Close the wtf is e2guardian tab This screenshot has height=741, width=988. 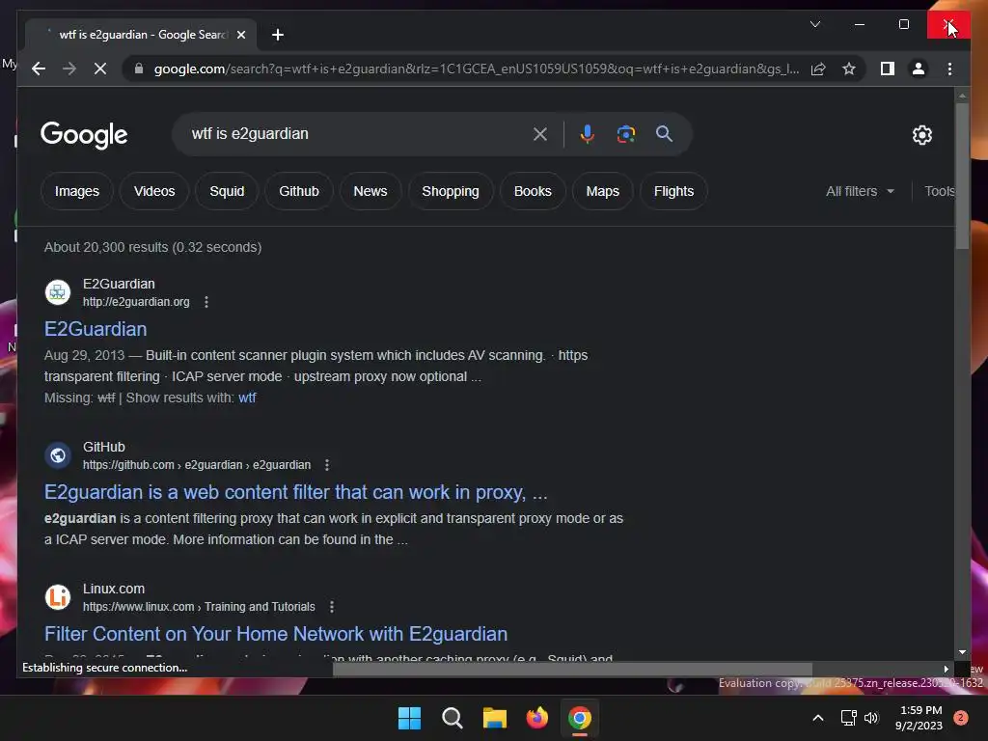pyautogui.click(x=240, y=35)
